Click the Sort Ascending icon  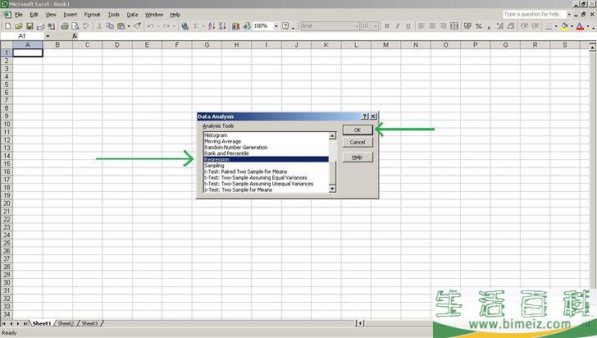(212, 26)
